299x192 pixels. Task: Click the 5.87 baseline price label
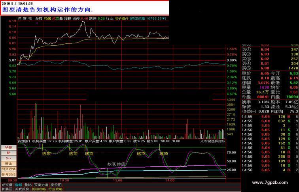click(x=13, y=60)
